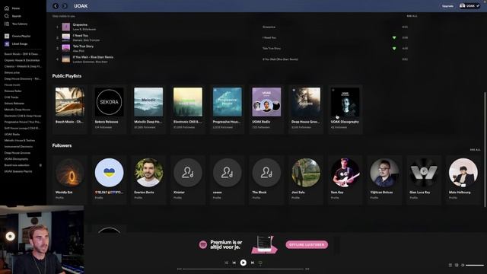Open follower profile Everton Bartz

click(x=148, y=180)
